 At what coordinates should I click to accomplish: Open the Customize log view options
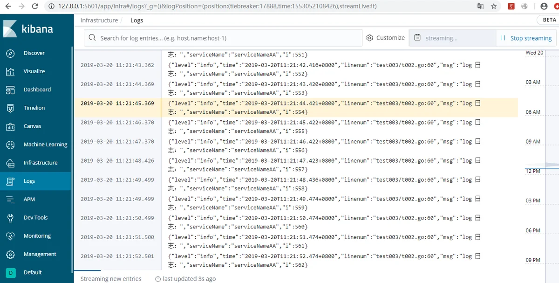click(385, 38)
